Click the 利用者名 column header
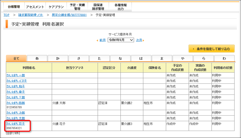The image size is (241, 138). click(x=29, y=68)
